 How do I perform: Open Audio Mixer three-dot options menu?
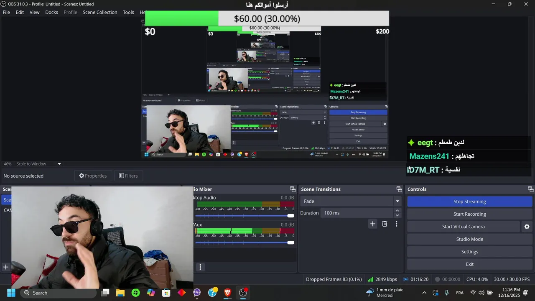(x=200, y=267)
